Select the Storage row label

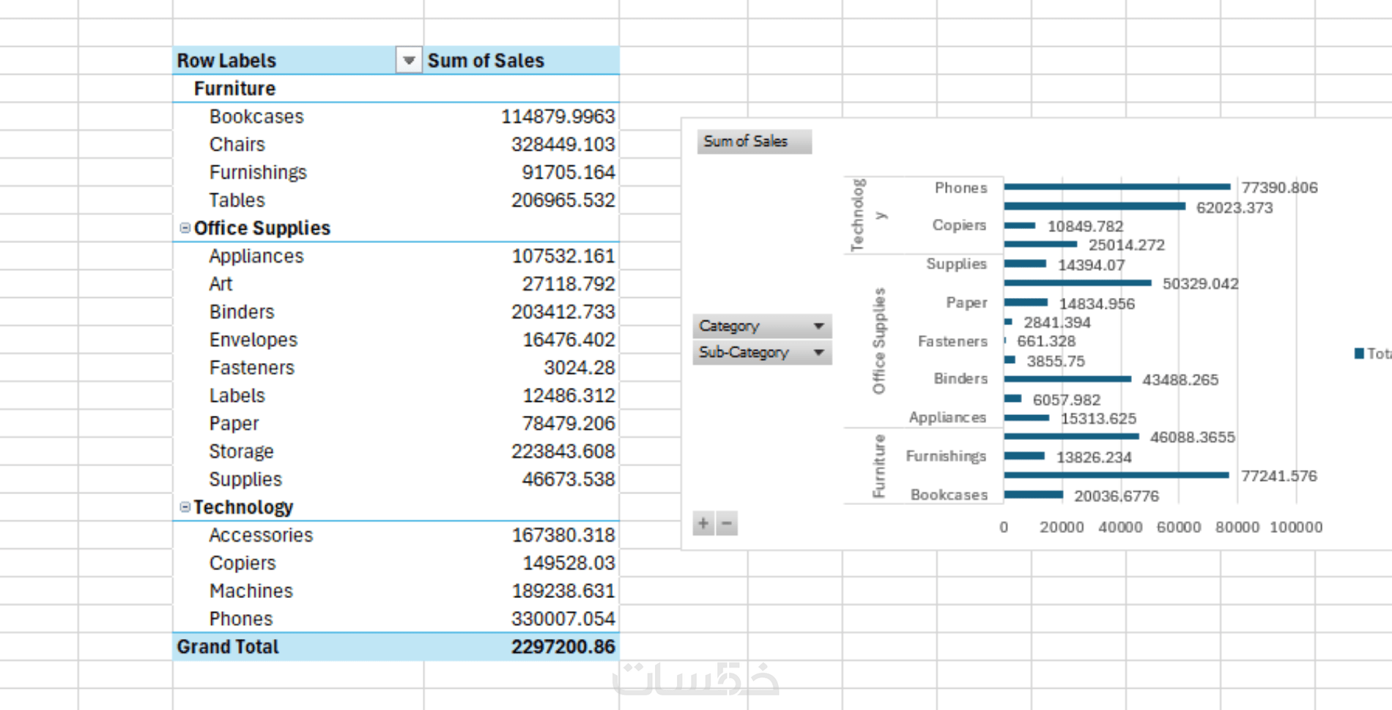pyautogui.click(x=242, y=451)
